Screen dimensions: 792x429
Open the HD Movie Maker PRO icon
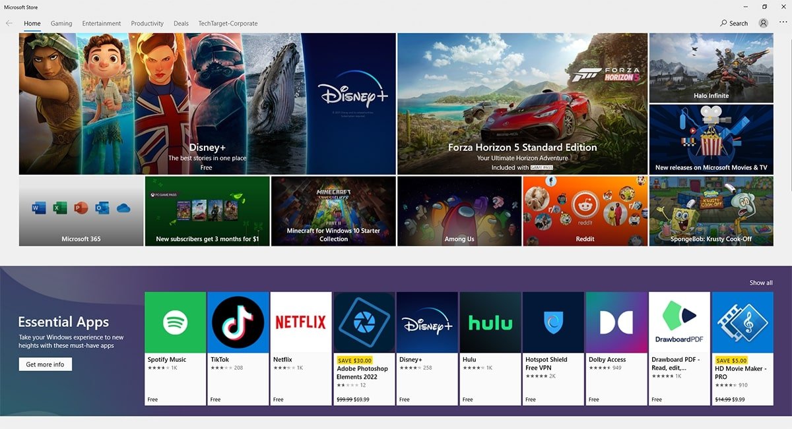(x=742, y=322)
